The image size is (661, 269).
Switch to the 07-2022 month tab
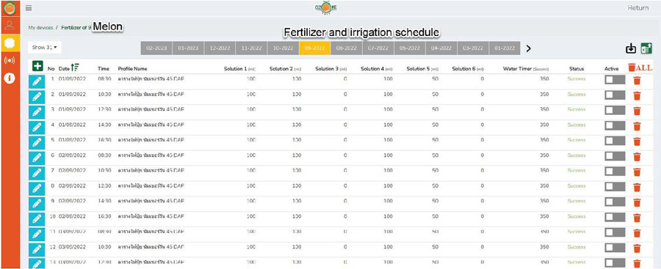(378, 48)
